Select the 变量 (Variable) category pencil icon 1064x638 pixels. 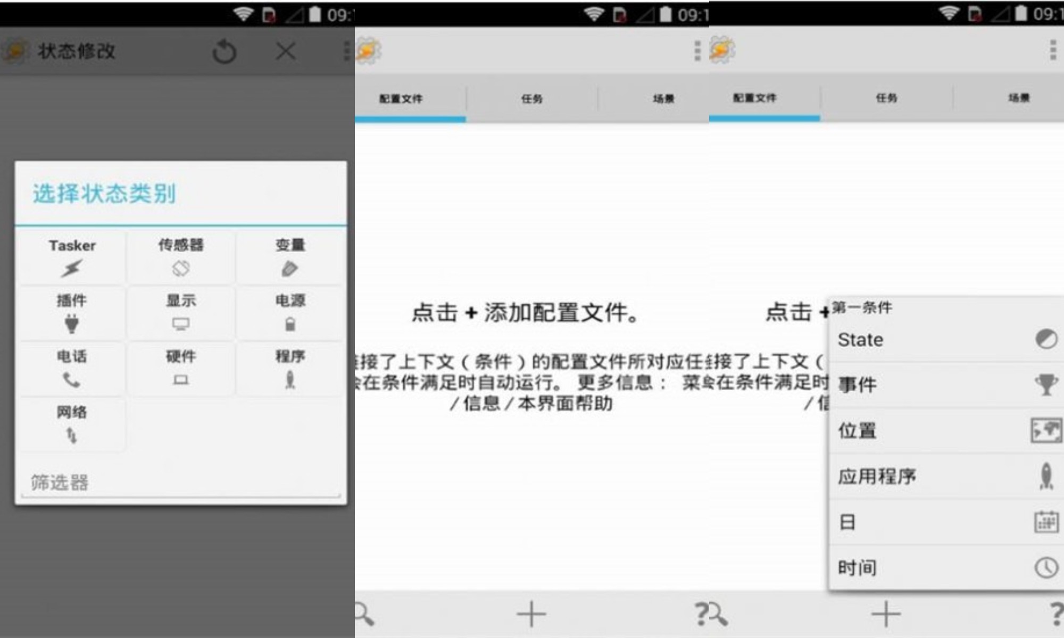point(290,257)
